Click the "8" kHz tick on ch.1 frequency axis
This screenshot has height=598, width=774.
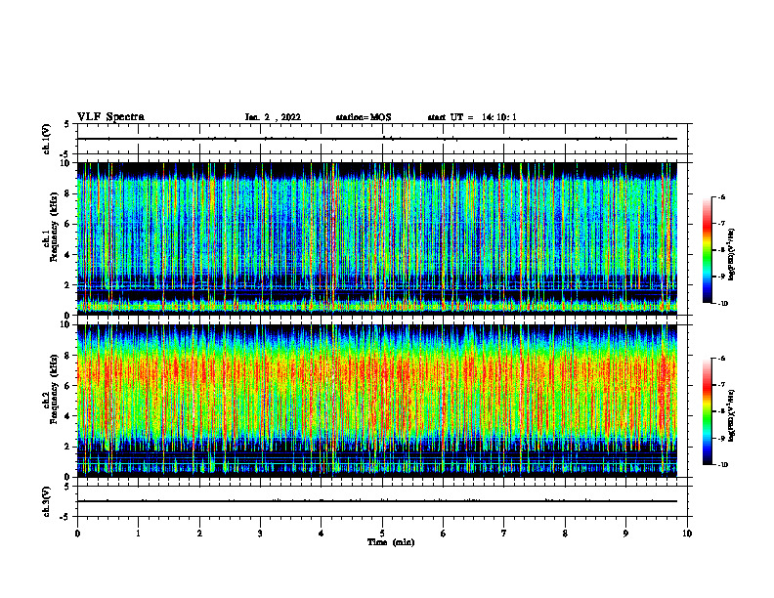[x=68, y=193]
